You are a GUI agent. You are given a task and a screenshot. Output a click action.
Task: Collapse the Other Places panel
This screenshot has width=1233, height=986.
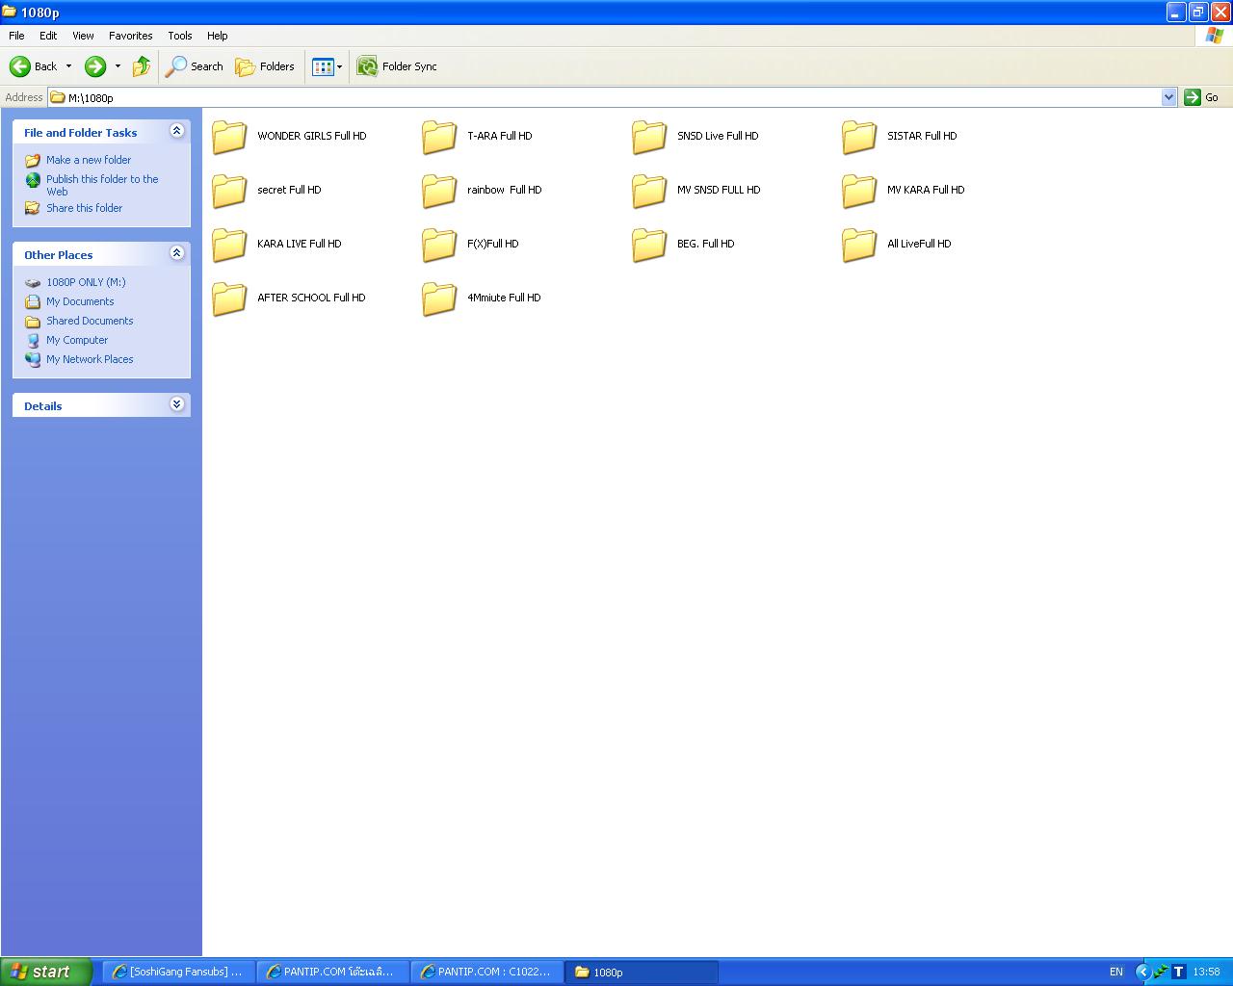(176, 253)
